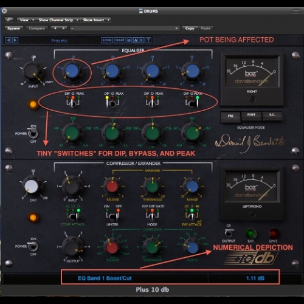Click the red LIMIT indicator light
Image resolution: width=304 pixels, height=304 pixels.
pos(274,233)
